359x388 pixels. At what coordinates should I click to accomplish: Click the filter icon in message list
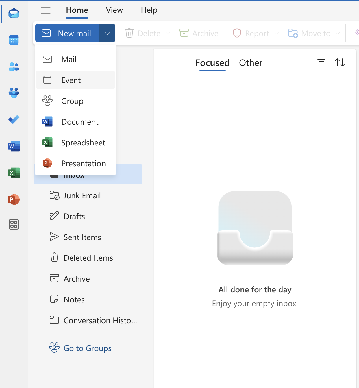point(321,62)
